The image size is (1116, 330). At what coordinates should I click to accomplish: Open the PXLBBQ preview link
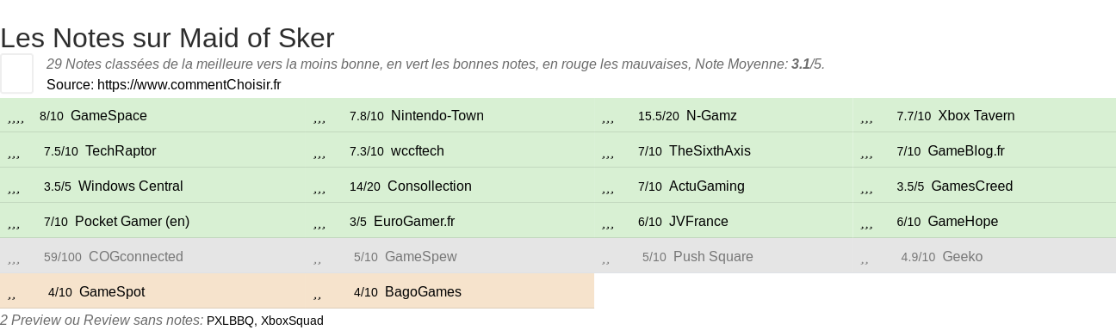230,321
